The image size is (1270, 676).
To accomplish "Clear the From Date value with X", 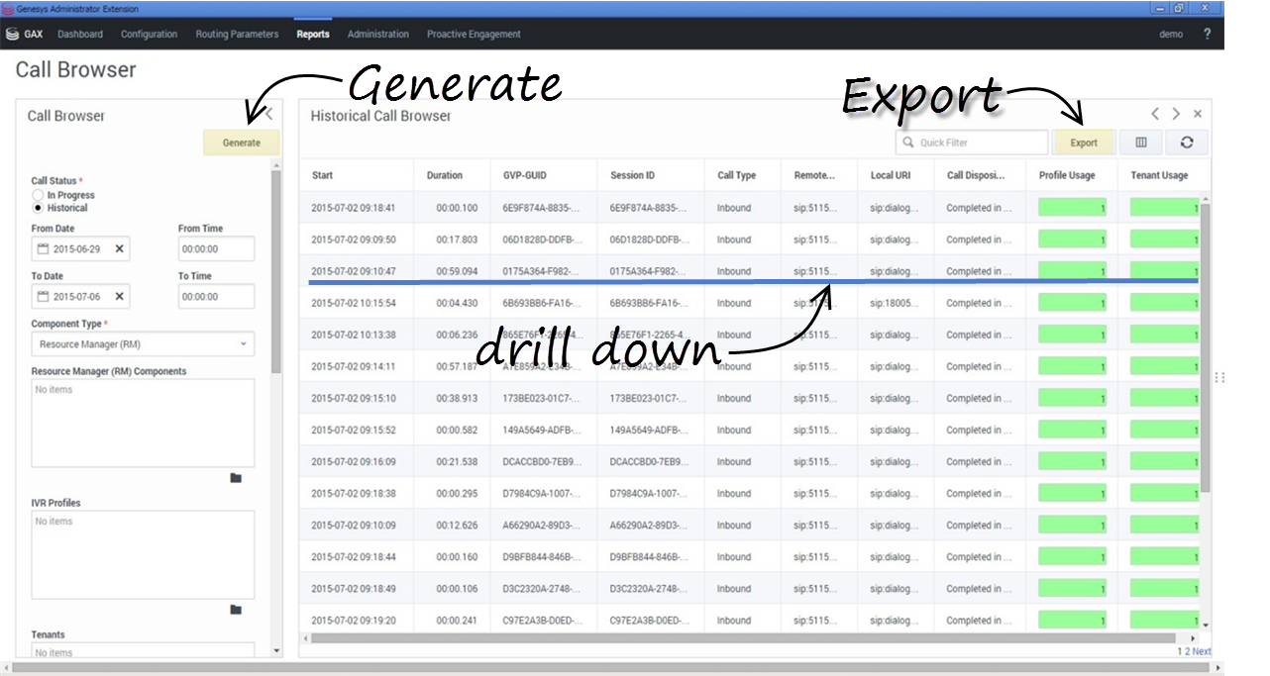I will coord(120,248).
